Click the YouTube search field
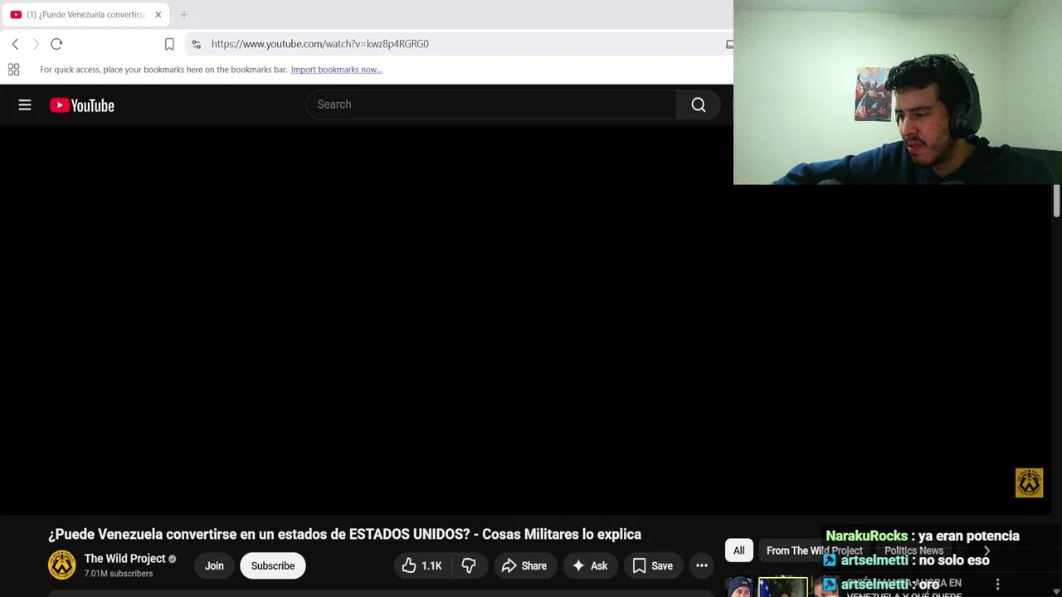This screenshot has width=1062, height=597. 491,104
